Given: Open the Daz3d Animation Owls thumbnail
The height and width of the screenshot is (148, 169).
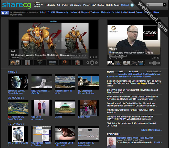Looking at the screenshot, I should click(41, 82).
